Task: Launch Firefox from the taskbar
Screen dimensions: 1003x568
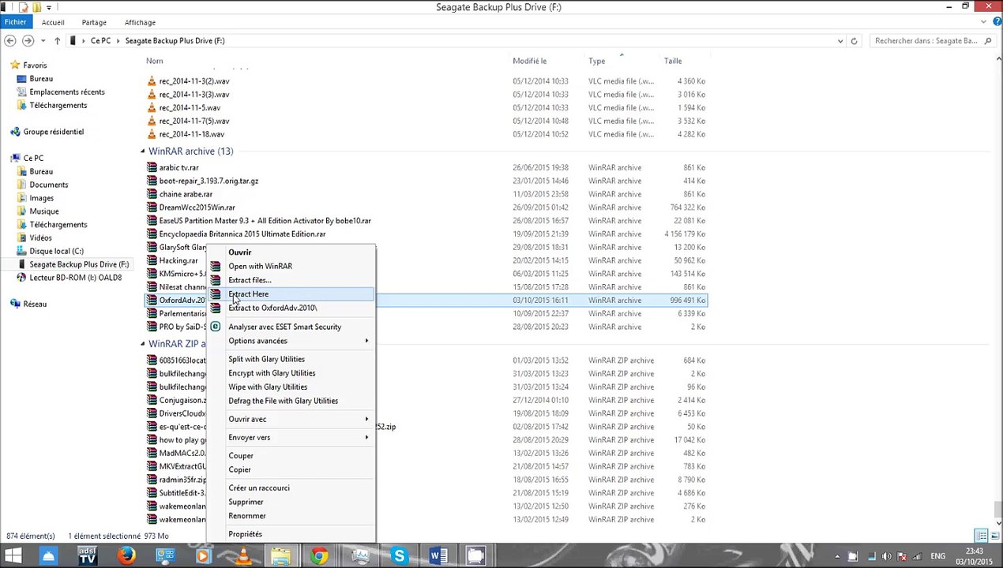Action: coord(126,556)
